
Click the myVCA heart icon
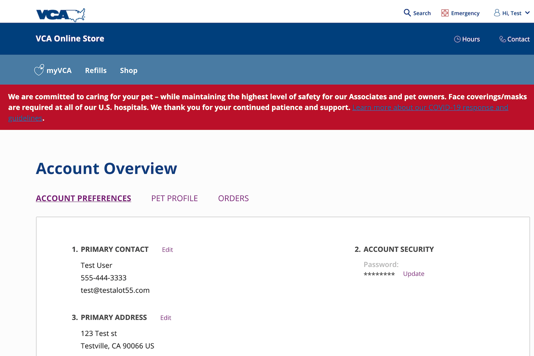pos(39,70)
